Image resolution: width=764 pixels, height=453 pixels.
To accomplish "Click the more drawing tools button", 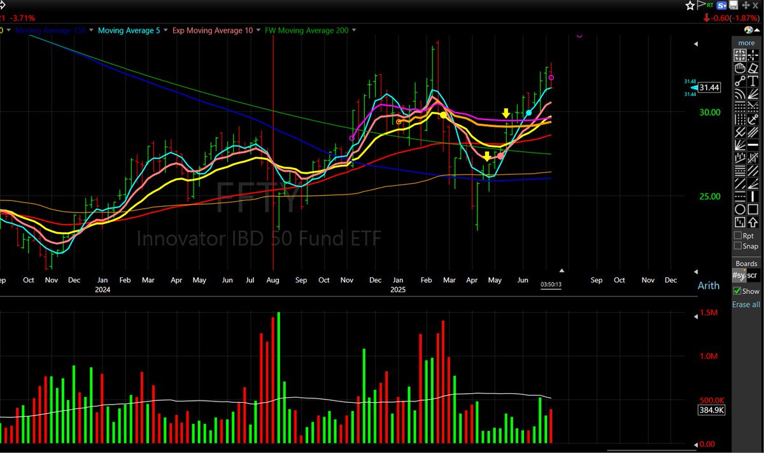I will pos(746,43).
